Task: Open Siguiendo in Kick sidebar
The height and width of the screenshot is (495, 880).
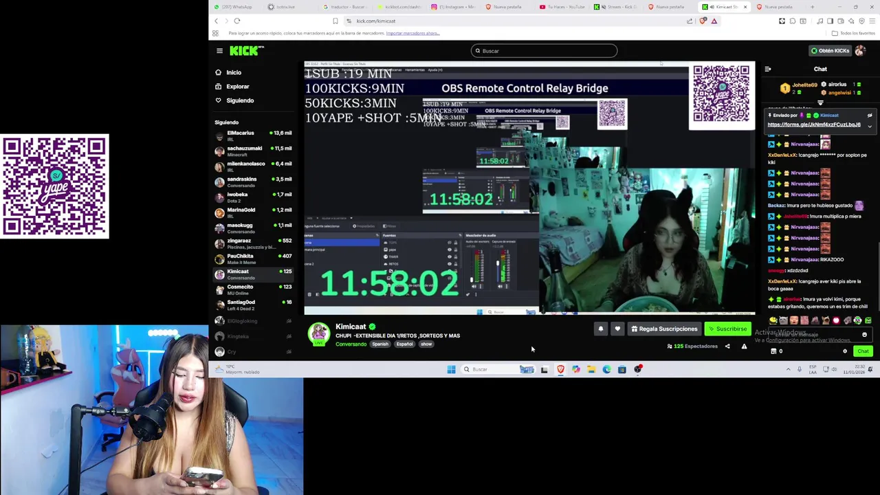Action: coord(234,100)
